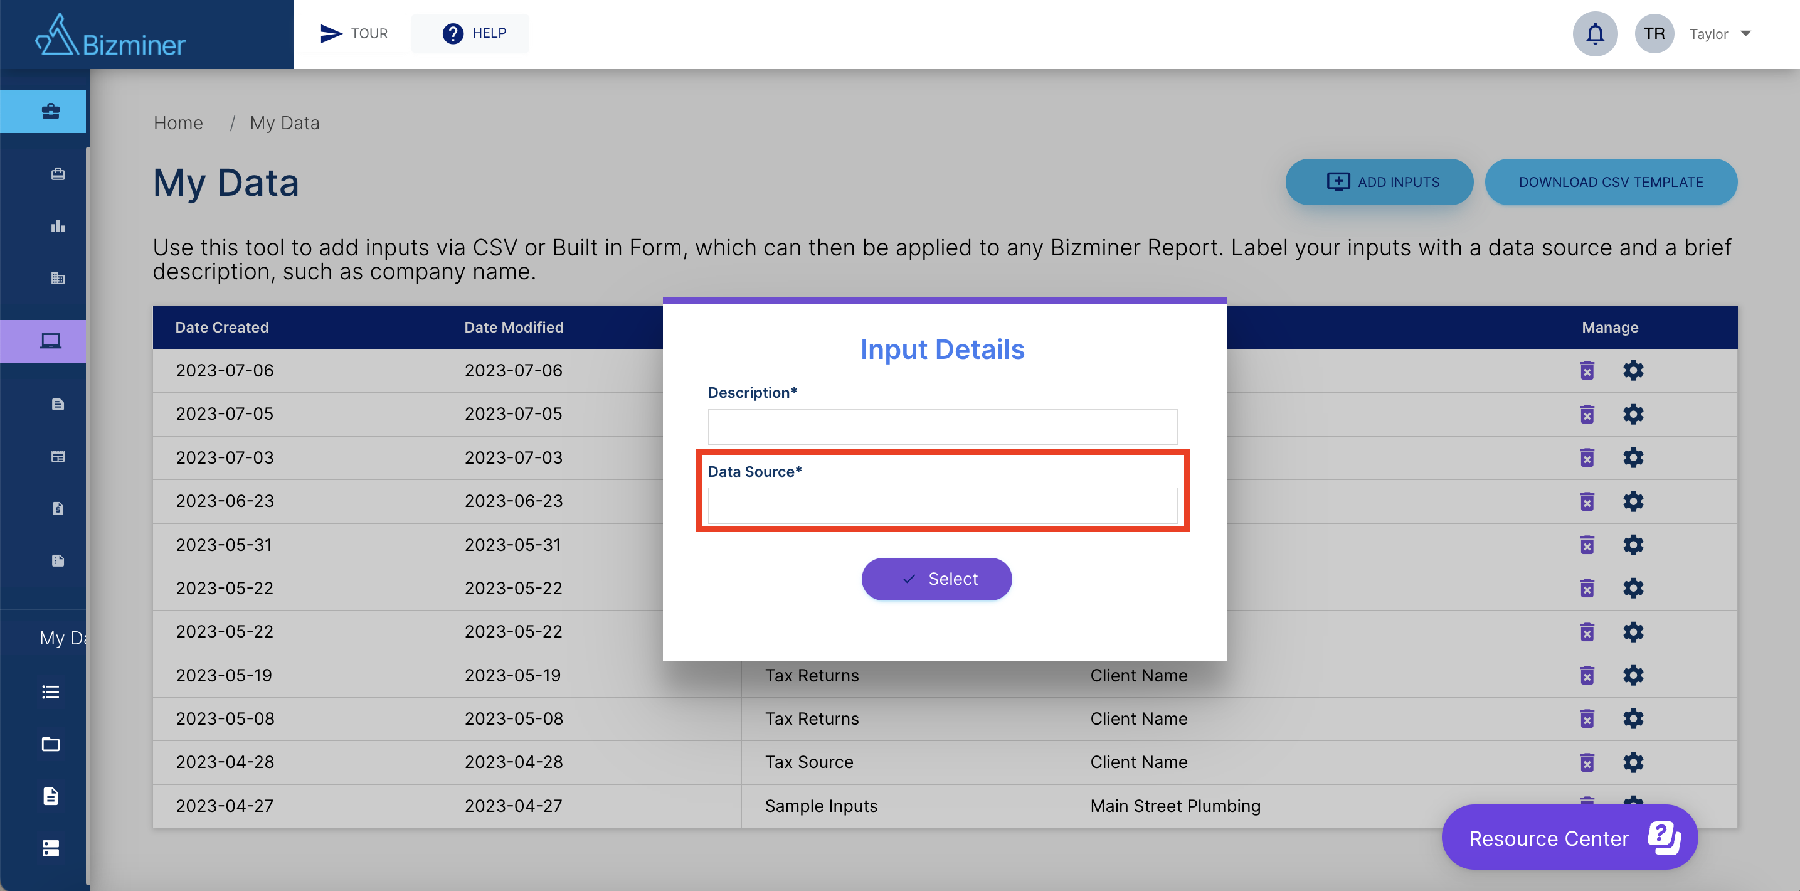Click the Bizminer logo
Screen dimensions: 1800x891
[x=110, y=36]
